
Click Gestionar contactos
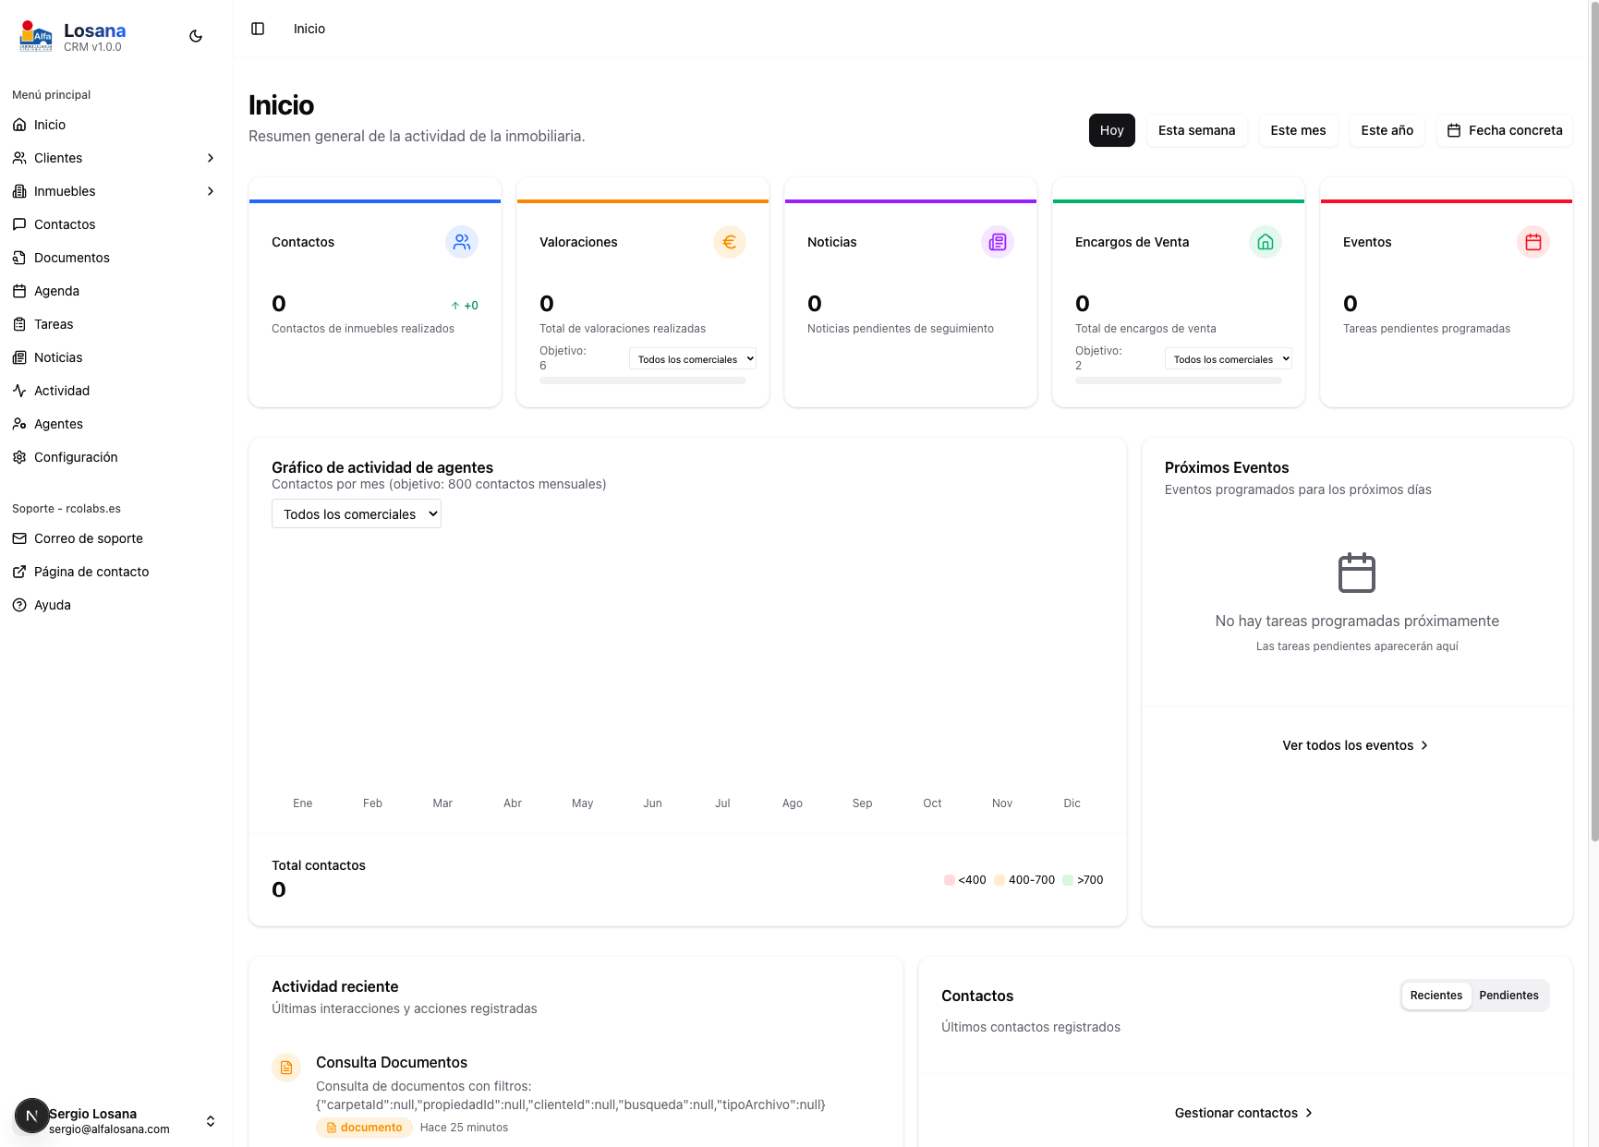point(1242,1113)
